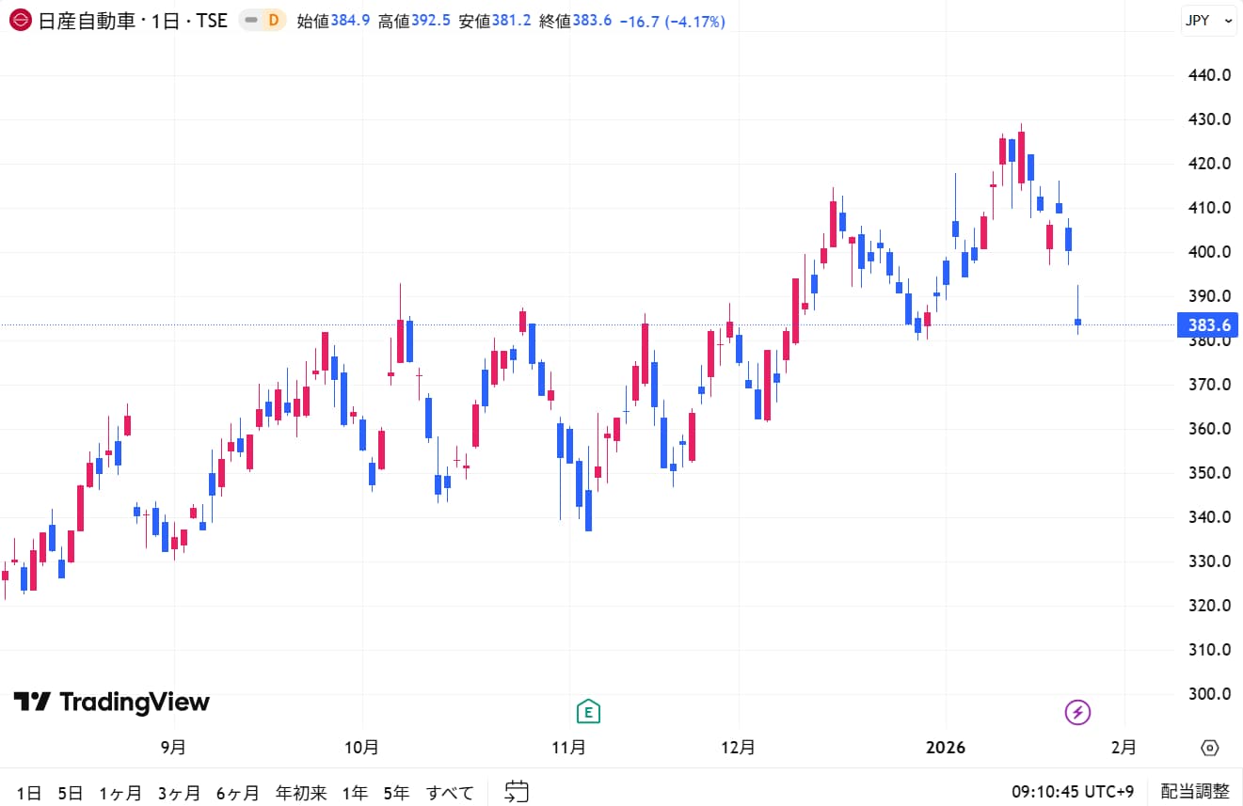1243x806 pixels.
Task: Click the 383.6 current price label
Action: pos(1207,325)
